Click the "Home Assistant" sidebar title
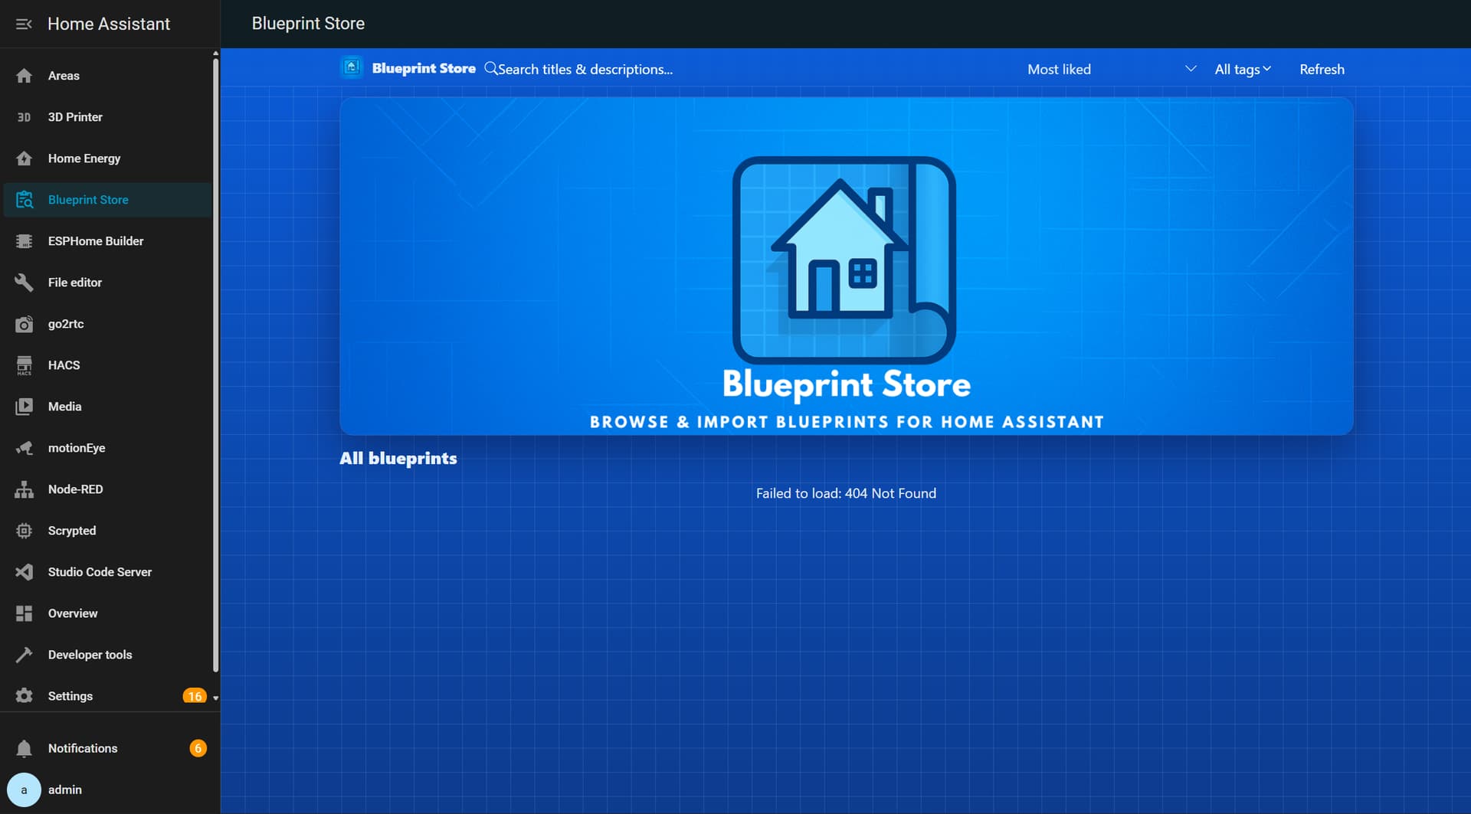 tap(109, 24)
